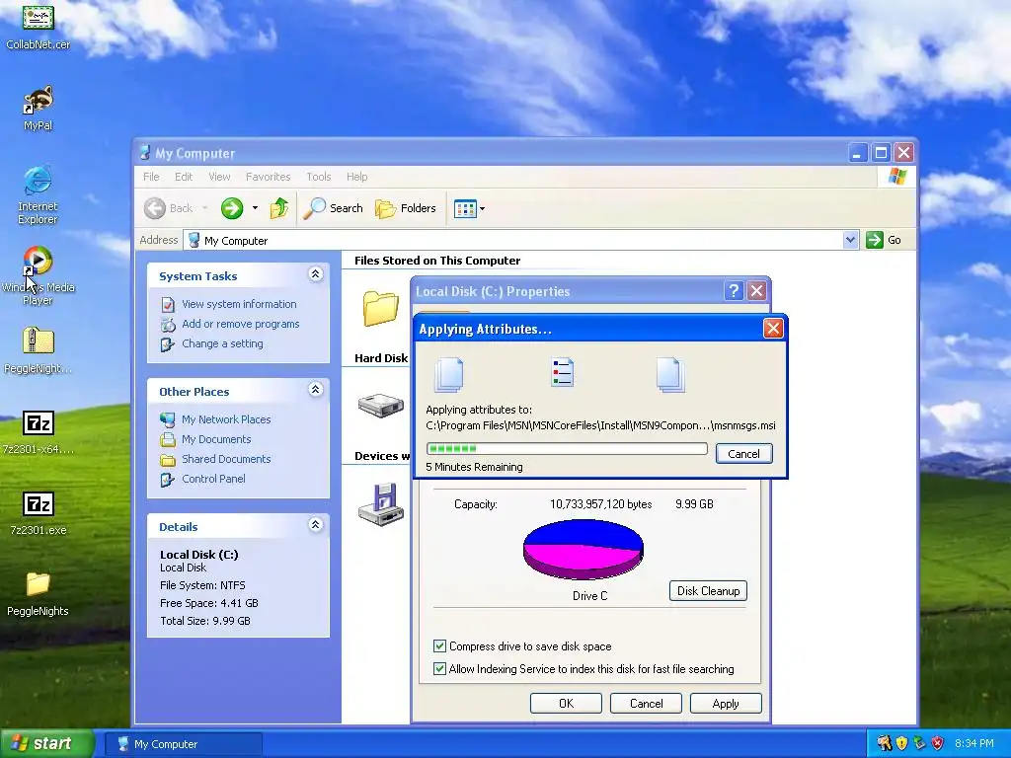Click the Start button
Screen dimensions: 1011x758
tap(46, 743)
